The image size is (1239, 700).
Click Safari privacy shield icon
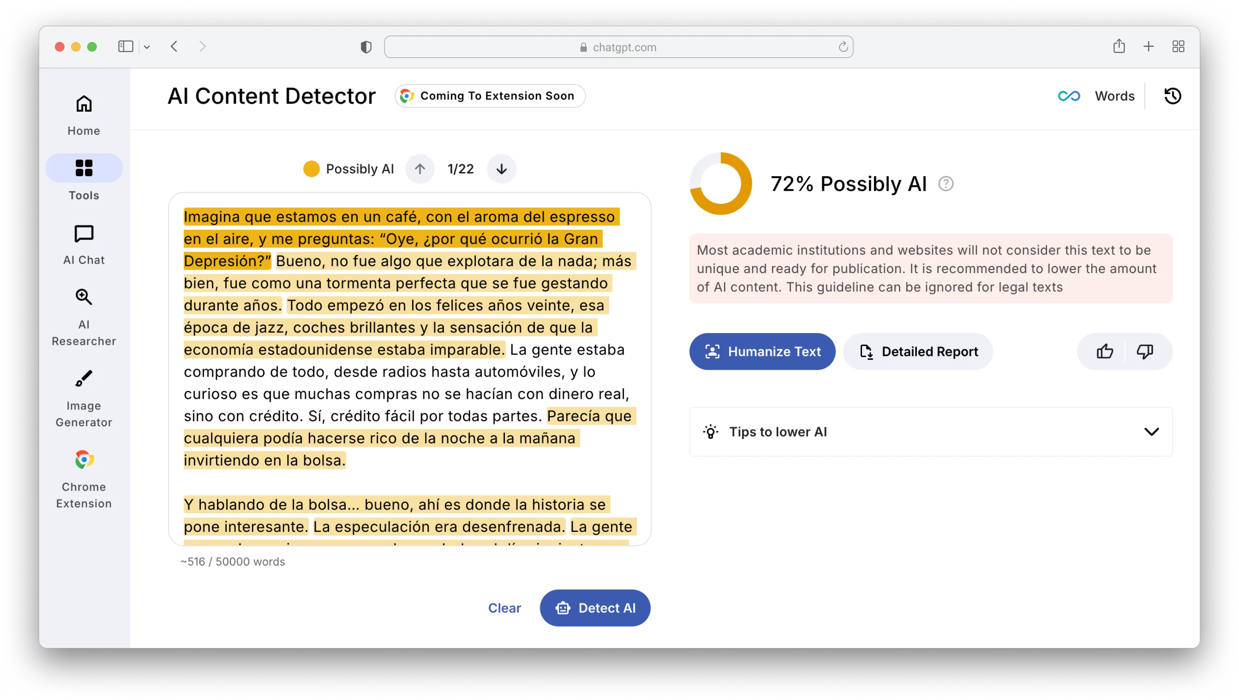[x=366, y=47]
